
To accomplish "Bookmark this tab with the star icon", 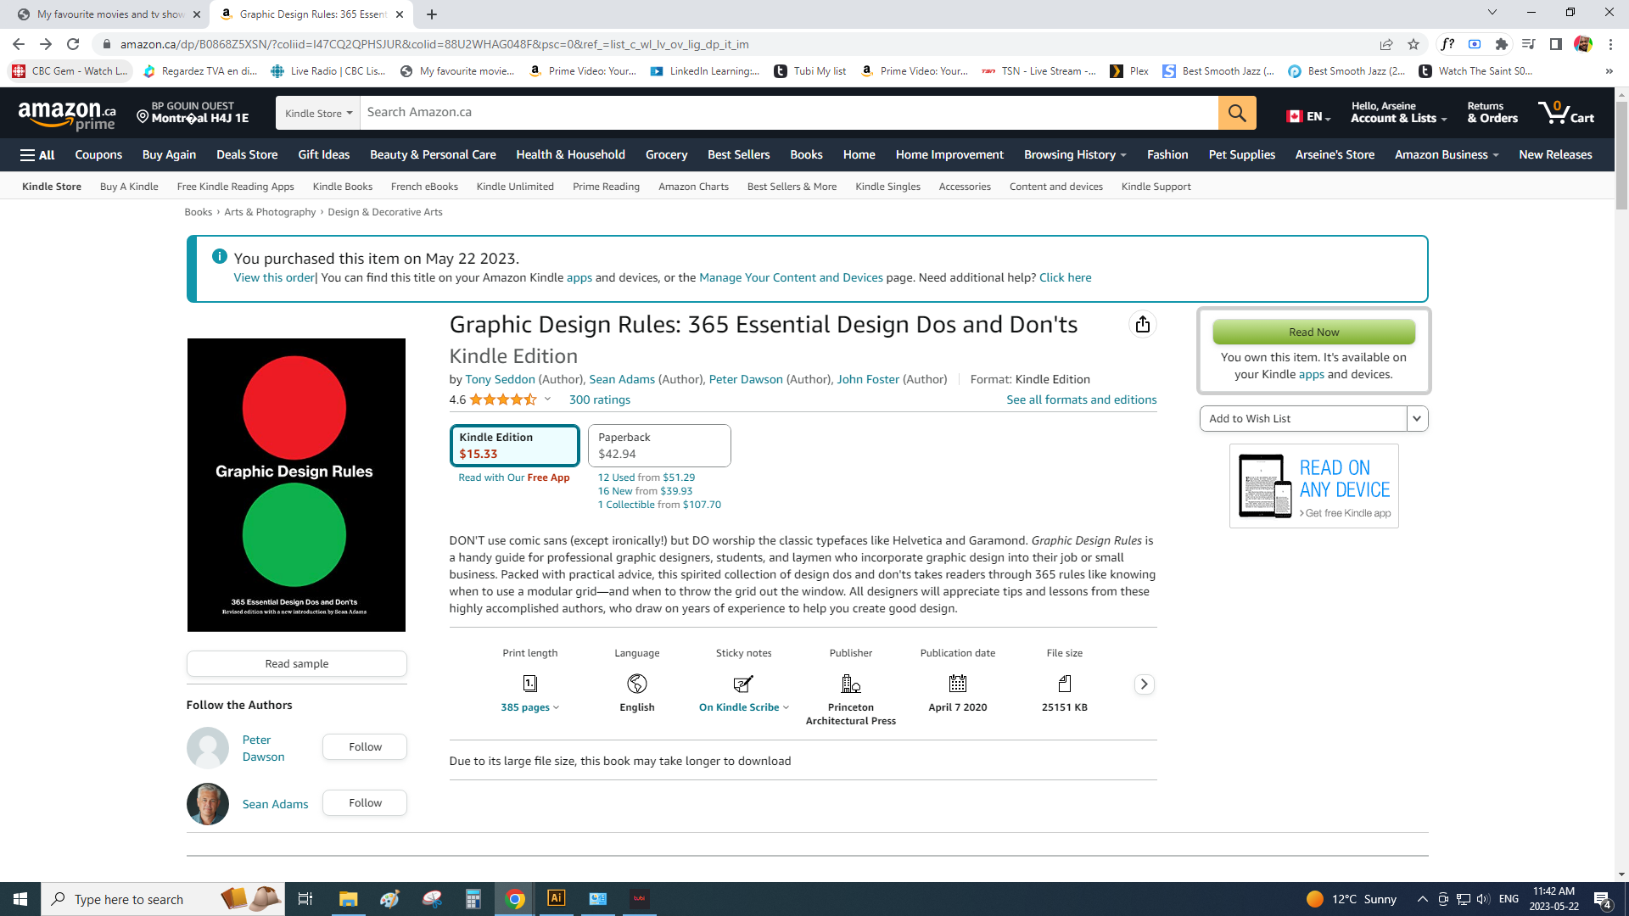I will tap(1413, 44).
